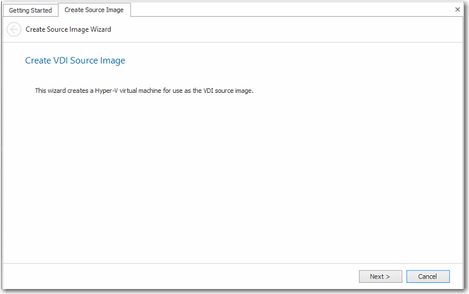Click the Create VDI Source Image heading

[75, 60]
